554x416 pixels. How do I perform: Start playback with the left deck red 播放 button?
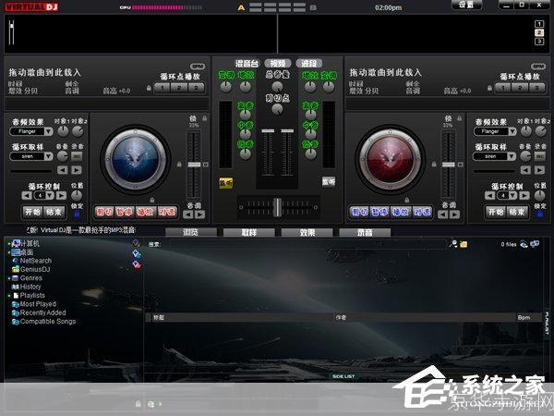[146, 212]
